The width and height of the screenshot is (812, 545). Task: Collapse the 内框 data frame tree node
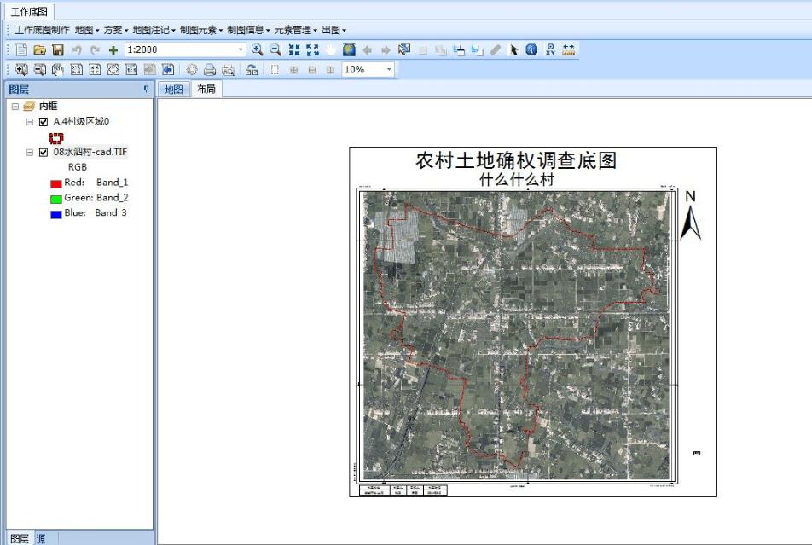pos(15,107)
